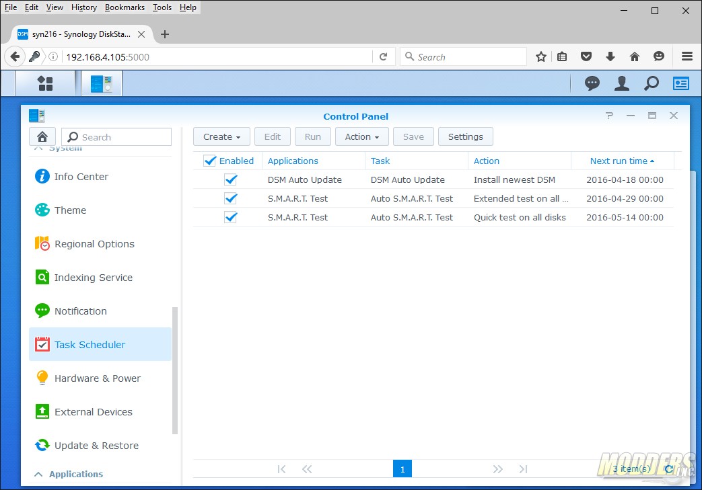This screenshot has width=702, height=490.
Task: Open Regional Options
Action: 100,244
